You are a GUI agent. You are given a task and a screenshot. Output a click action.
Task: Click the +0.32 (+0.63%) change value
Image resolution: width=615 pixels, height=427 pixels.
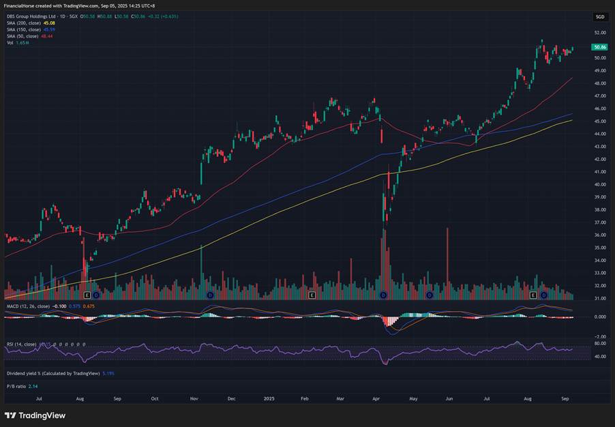point(163,16)
